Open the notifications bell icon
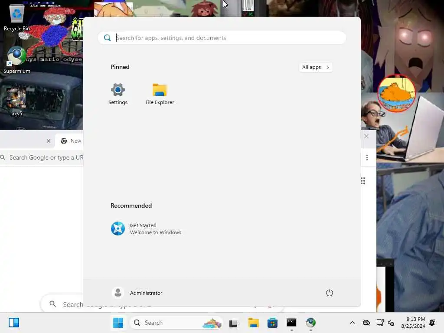 432,323
